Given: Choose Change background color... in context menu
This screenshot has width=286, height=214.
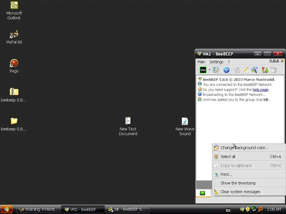Looking at the screenshot, I should click(x=249, y=148).
